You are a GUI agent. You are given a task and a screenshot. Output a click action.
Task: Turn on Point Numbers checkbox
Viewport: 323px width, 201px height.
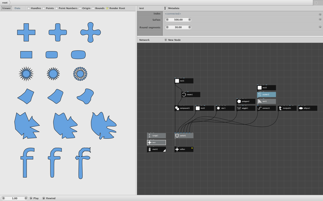(x=57, y=8)
